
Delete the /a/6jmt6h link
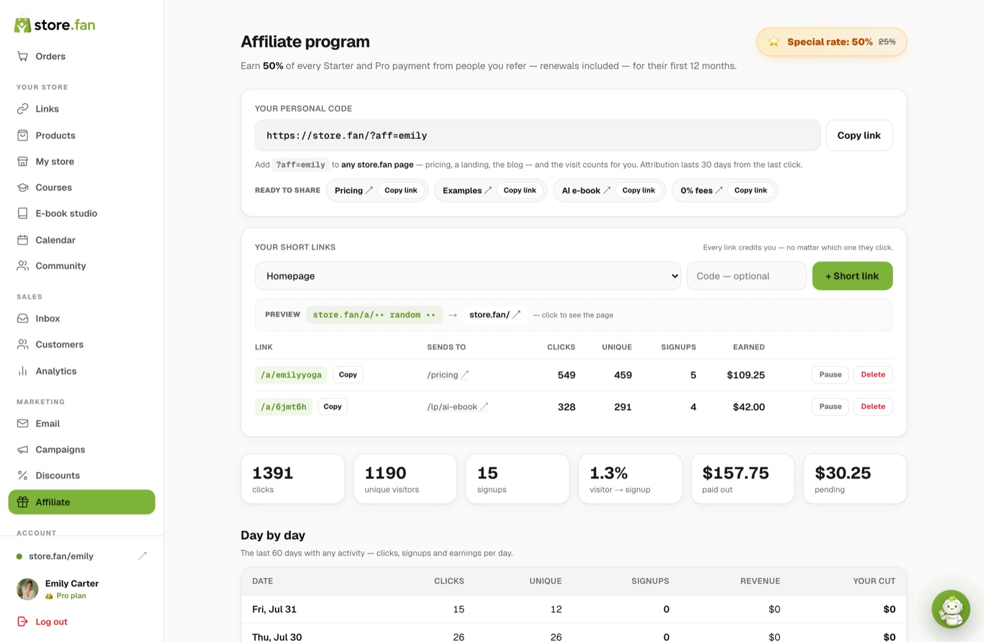pos(873,407)
